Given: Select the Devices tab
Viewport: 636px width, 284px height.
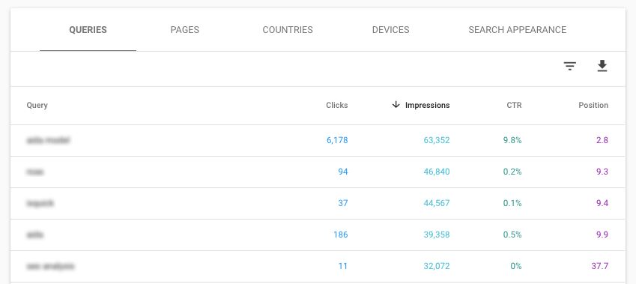Looking at the screenshot, I should [x=390, y=30].
